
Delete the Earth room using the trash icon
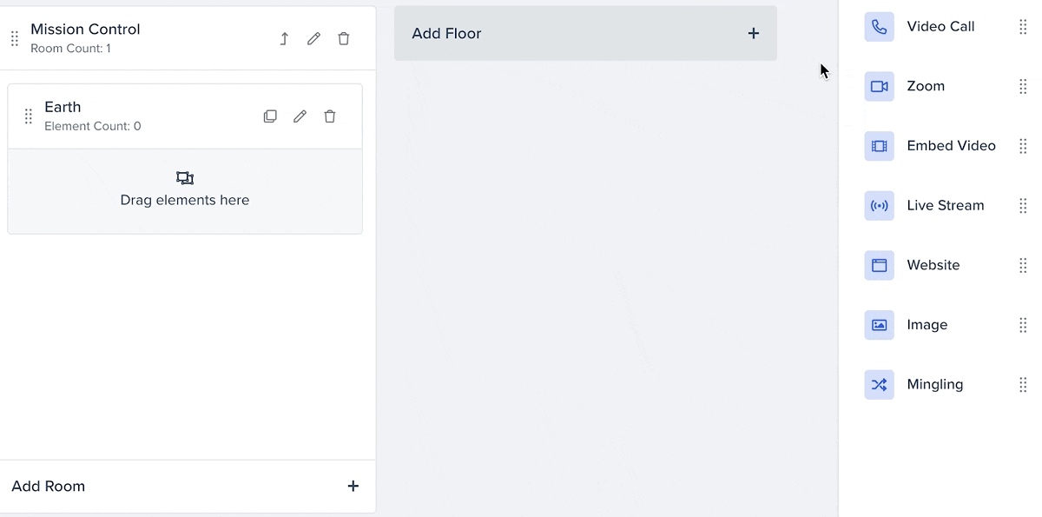coord(330,116)
